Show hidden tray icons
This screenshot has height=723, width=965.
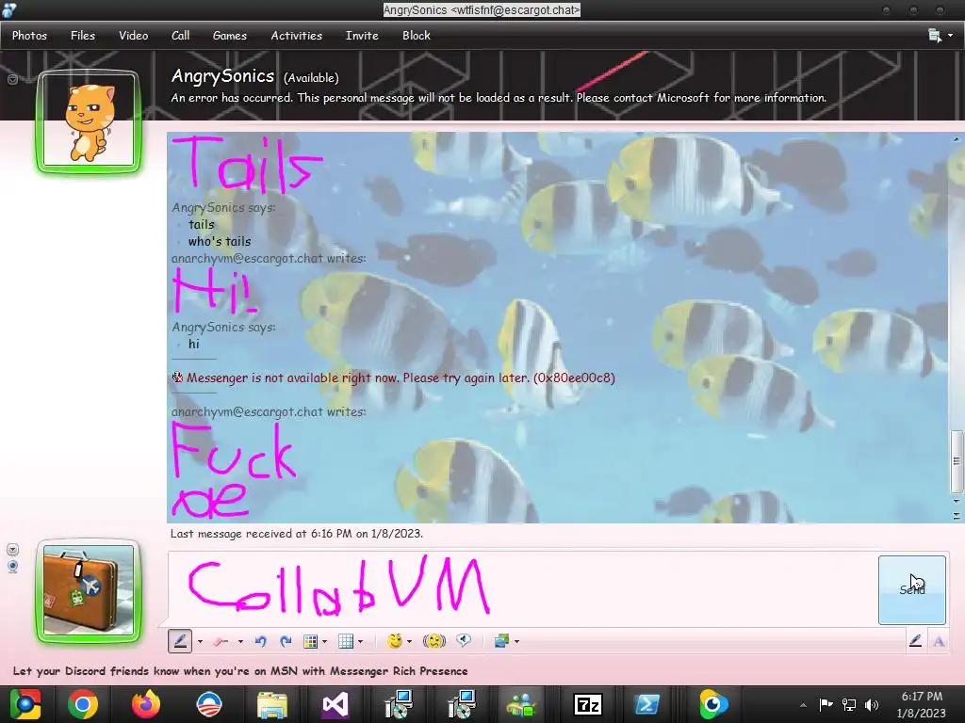(x=803, y=705)
